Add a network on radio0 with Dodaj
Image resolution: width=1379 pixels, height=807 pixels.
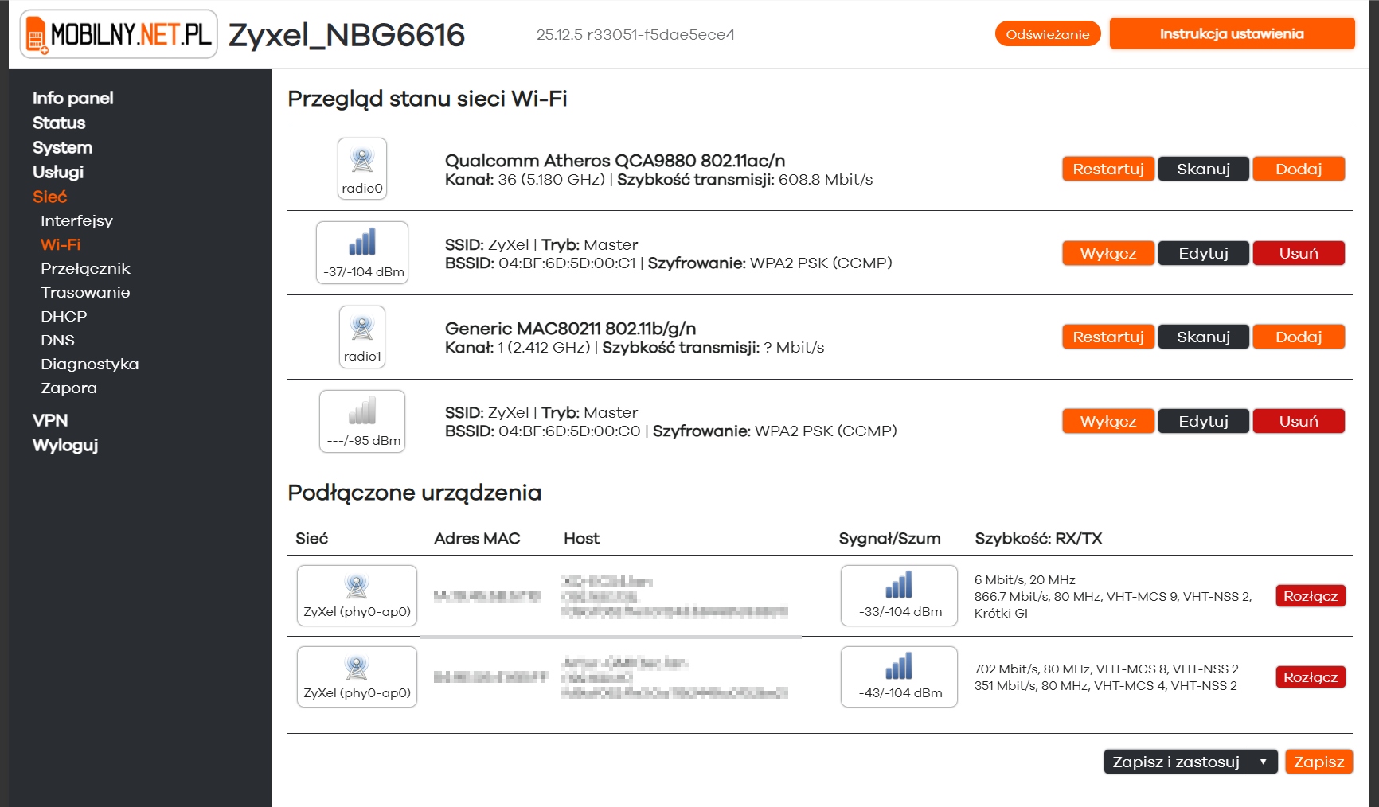click(1299, 169)
